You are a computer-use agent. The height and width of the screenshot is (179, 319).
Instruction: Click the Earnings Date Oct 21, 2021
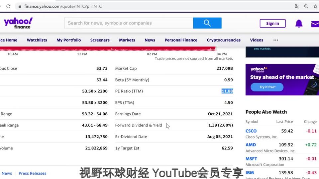click(220, 114)
